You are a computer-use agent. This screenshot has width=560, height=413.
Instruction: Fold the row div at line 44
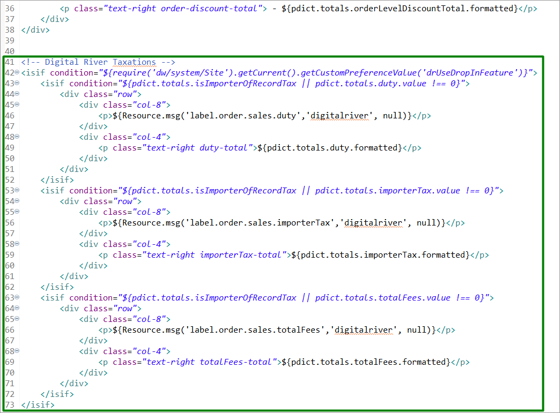(17, 94)
